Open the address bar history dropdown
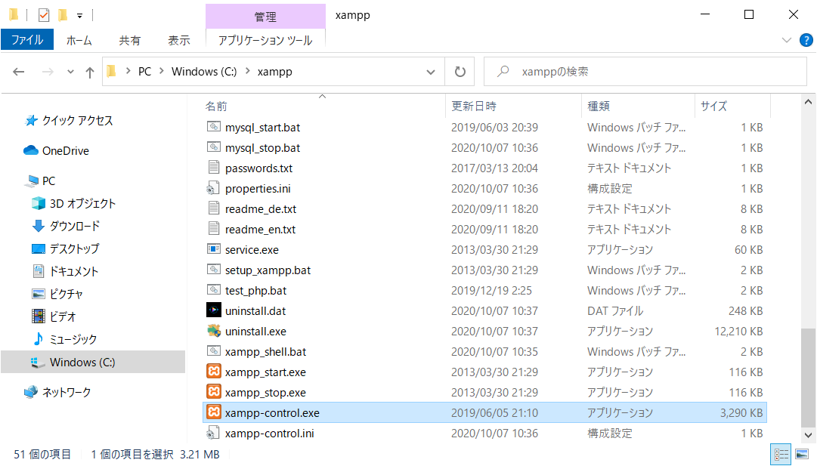 pos(431,72)
